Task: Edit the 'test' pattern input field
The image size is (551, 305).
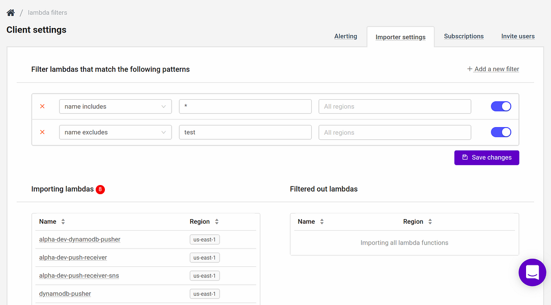Action: (x=245, y=132)
